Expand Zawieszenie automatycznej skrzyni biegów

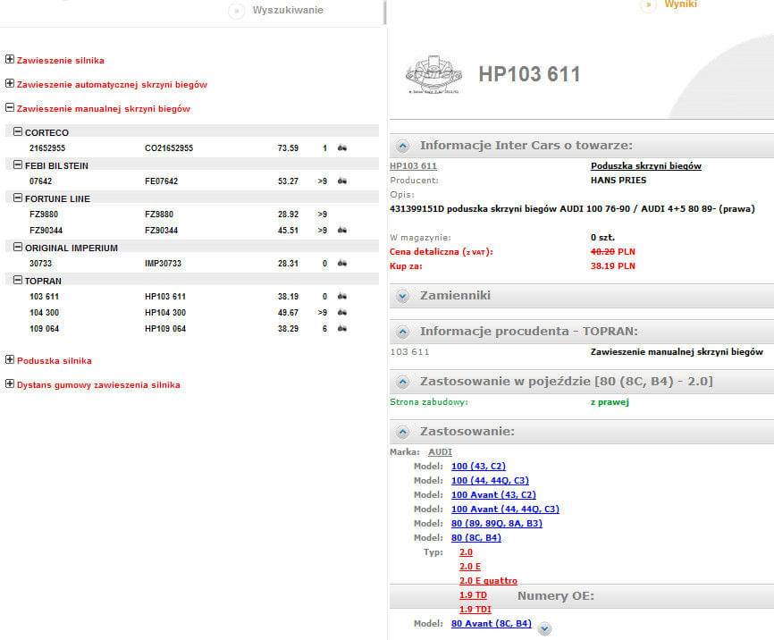(x=9, y=83)
